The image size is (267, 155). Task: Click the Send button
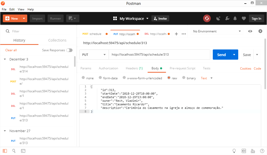[x=221, y=55]
